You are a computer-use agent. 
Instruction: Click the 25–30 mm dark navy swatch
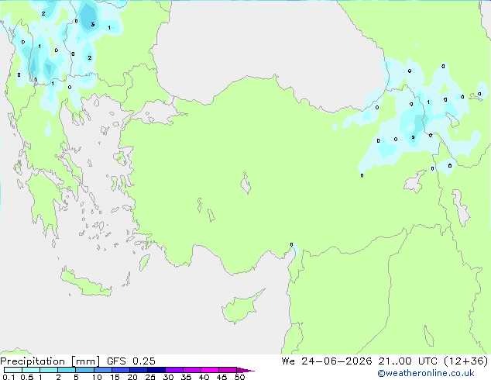click(156, 370)
